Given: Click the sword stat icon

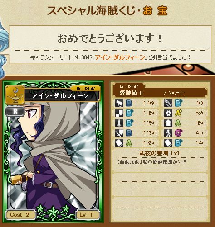Looking at the screenshot, I should coord(119,123).
